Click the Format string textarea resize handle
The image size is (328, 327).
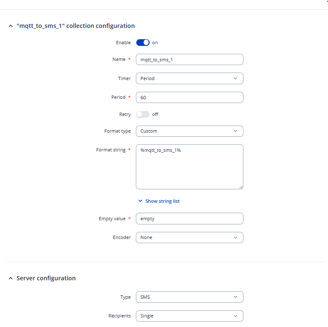(x=241, y=187)
